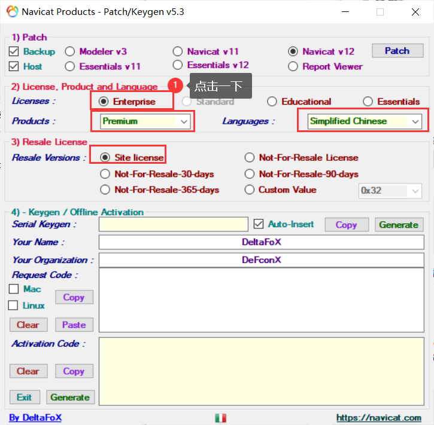Screen dimensions: 434x425
Task: Select the Educational license radio
Action: pos(272,102)
